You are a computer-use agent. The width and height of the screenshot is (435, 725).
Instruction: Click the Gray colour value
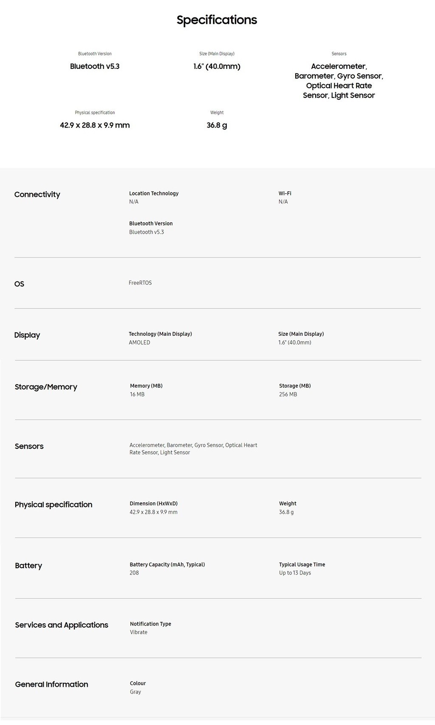(x=136, y=692)
